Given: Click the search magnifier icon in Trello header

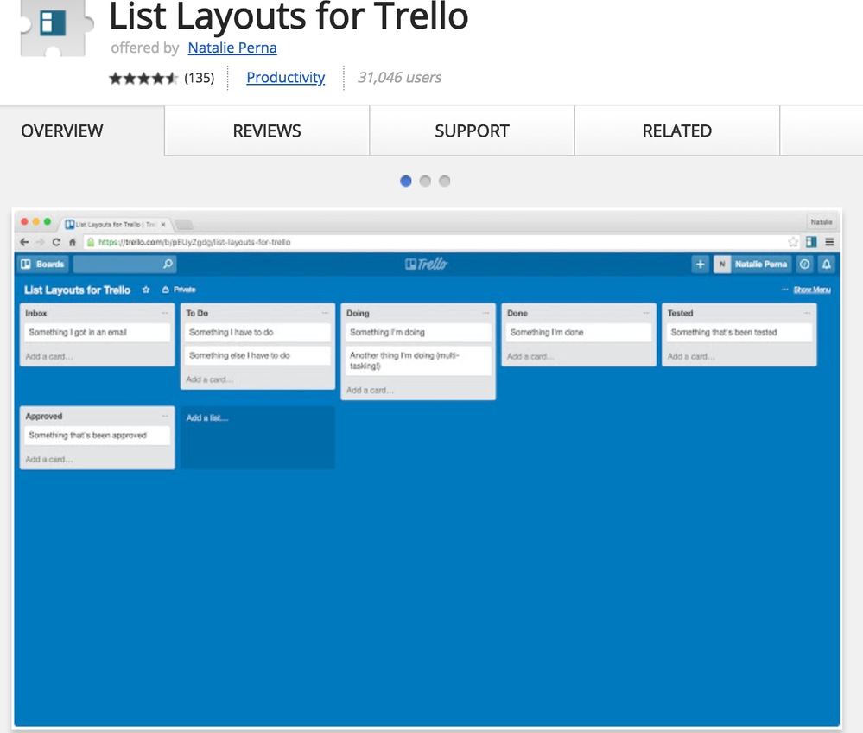Looking at the screenshot, I should (x=168, y=264).
